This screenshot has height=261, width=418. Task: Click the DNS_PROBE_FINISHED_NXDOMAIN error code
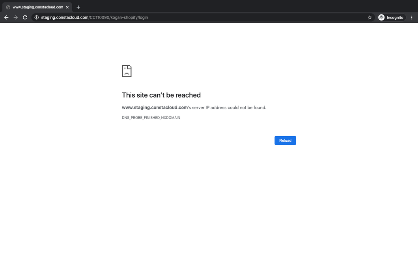click(151, 118)
